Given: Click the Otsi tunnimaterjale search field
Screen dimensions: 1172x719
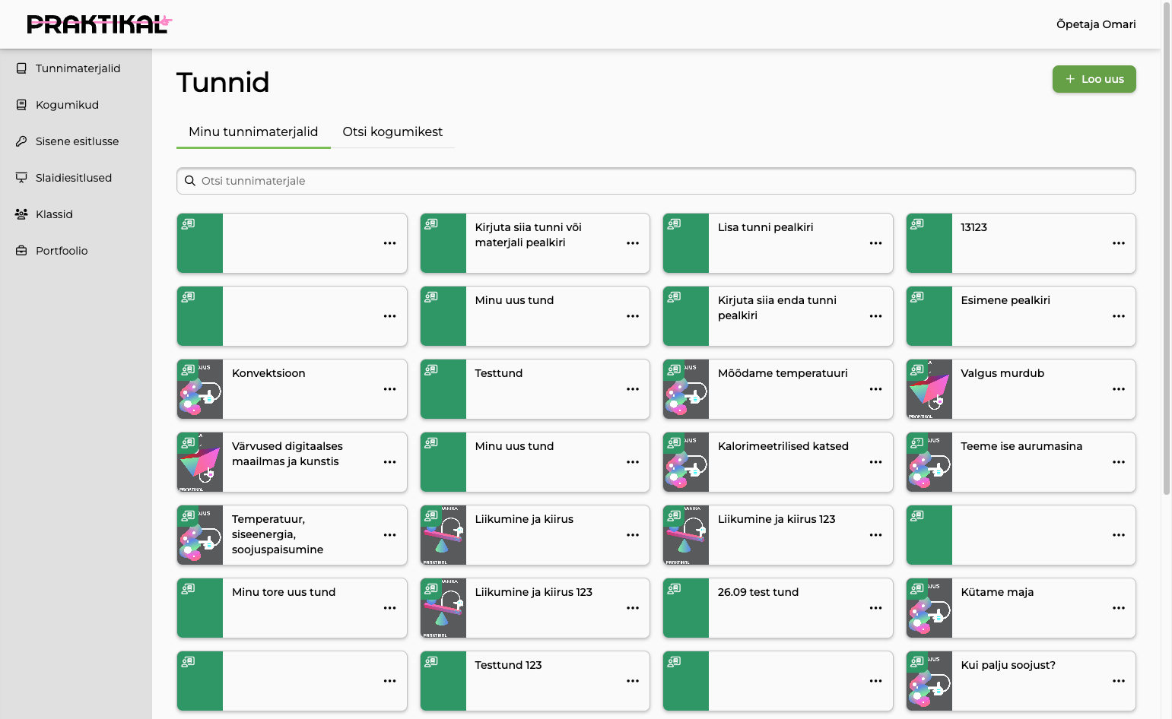Looking at the screenshot, I should tap(656, 181).
